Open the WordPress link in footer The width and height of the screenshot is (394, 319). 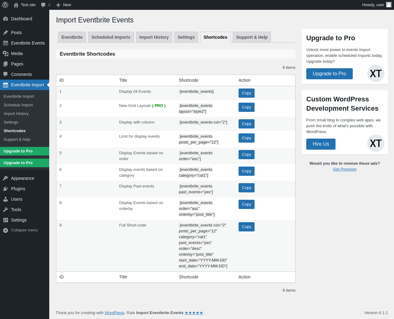pos(115,313)
